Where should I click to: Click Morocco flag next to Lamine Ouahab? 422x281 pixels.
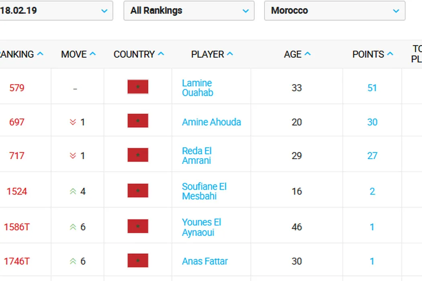point(138,87)
